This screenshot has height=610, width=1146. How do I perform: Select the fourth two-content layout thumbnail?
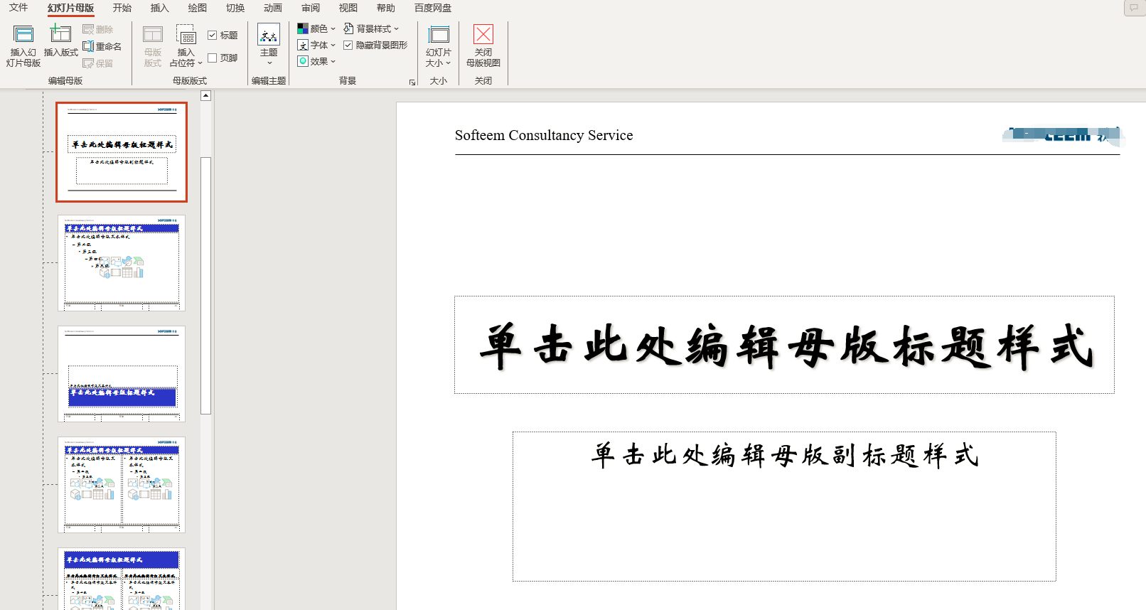[122, 485]
